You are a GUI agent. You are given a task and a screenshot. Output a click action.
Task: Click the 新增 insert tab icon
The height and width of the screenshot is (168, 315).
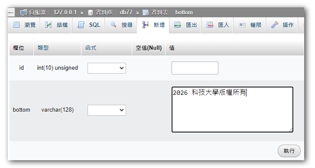click(x=146, y=25)
